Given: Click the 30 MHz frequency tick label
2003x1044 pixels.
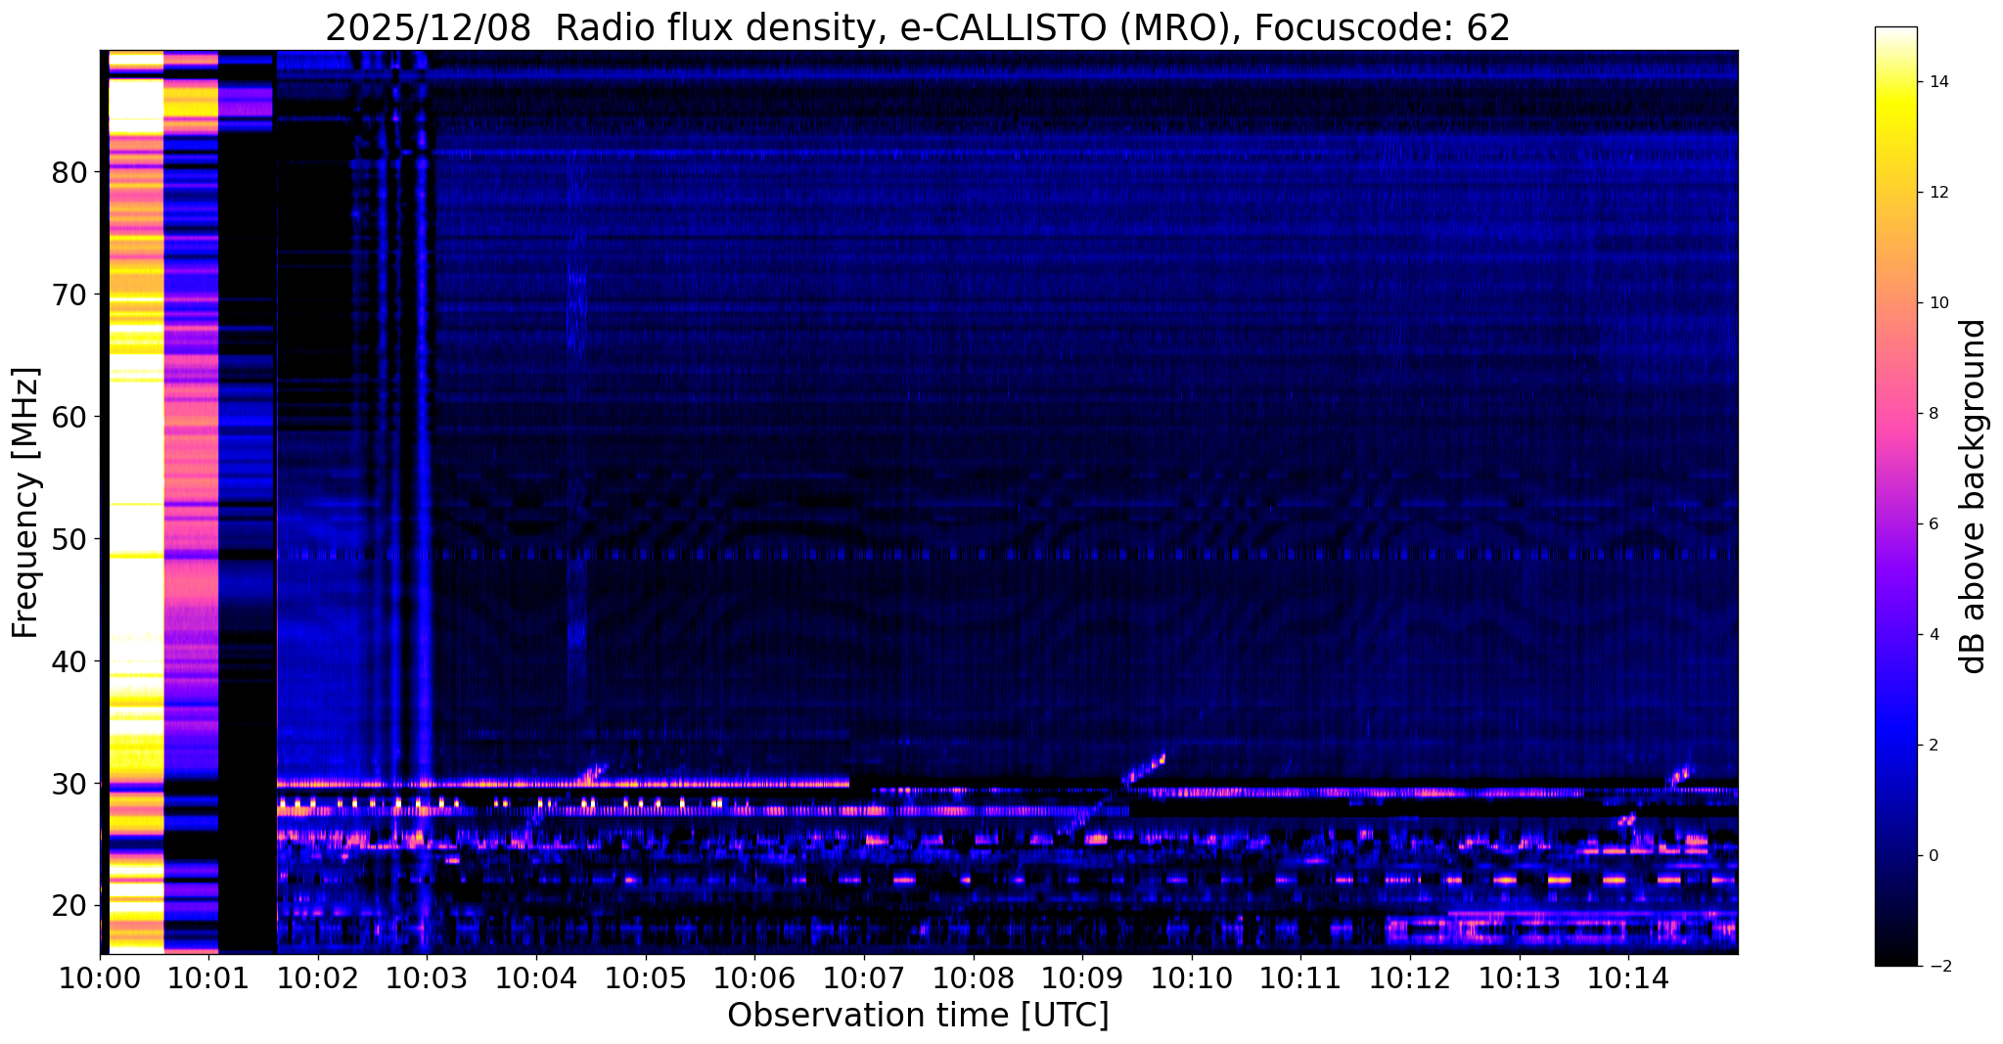Looking at the screenshot, I should coord(69,784).
